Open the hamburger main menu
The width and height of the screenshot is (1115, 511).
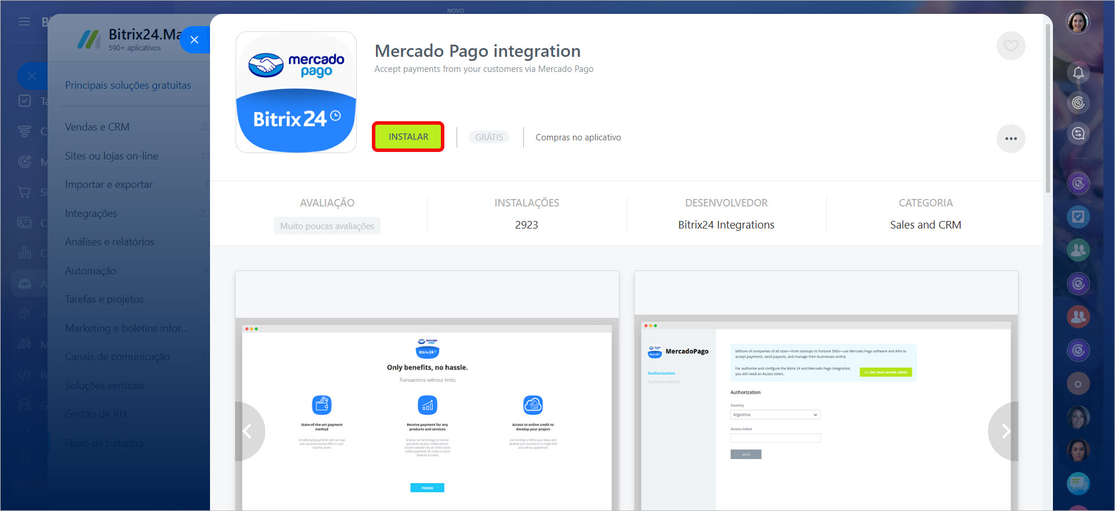(24, 21)
